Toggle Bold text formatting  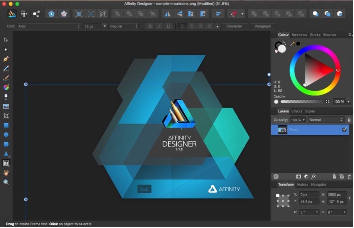coord(149,26)
